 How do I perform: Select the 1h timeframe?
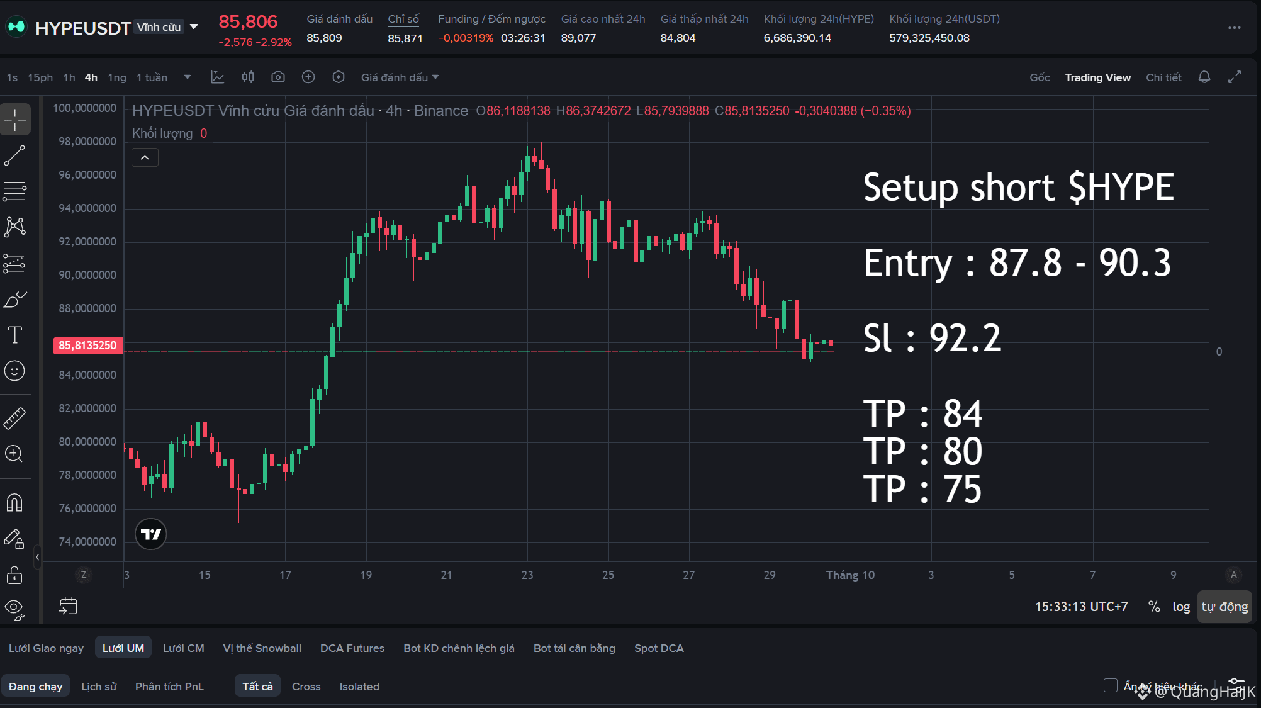[69, 77]
